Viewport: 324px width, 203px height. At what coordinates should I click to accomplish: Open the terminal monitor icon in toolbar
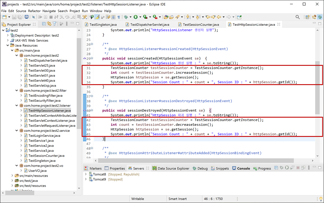pyautogui.click(x=26, y=17)
